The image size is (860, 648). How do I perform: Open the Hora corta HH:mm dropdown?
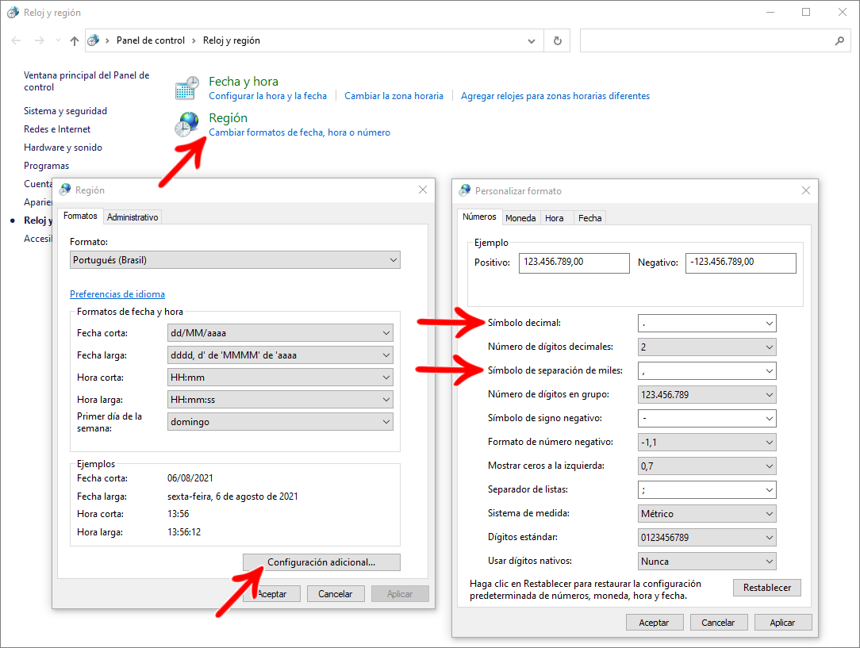pyautogui.click(x=280, y=378)
